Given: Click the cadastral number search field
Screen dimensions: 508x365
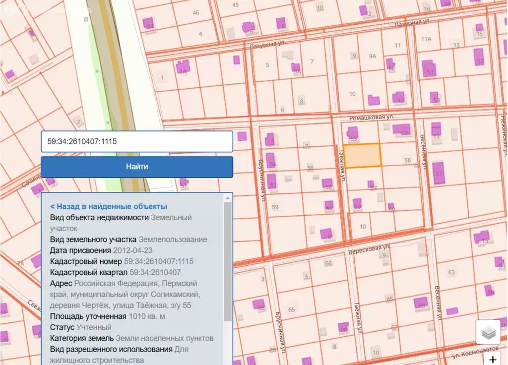Looking at the screenshot, I should pos(137,141).
